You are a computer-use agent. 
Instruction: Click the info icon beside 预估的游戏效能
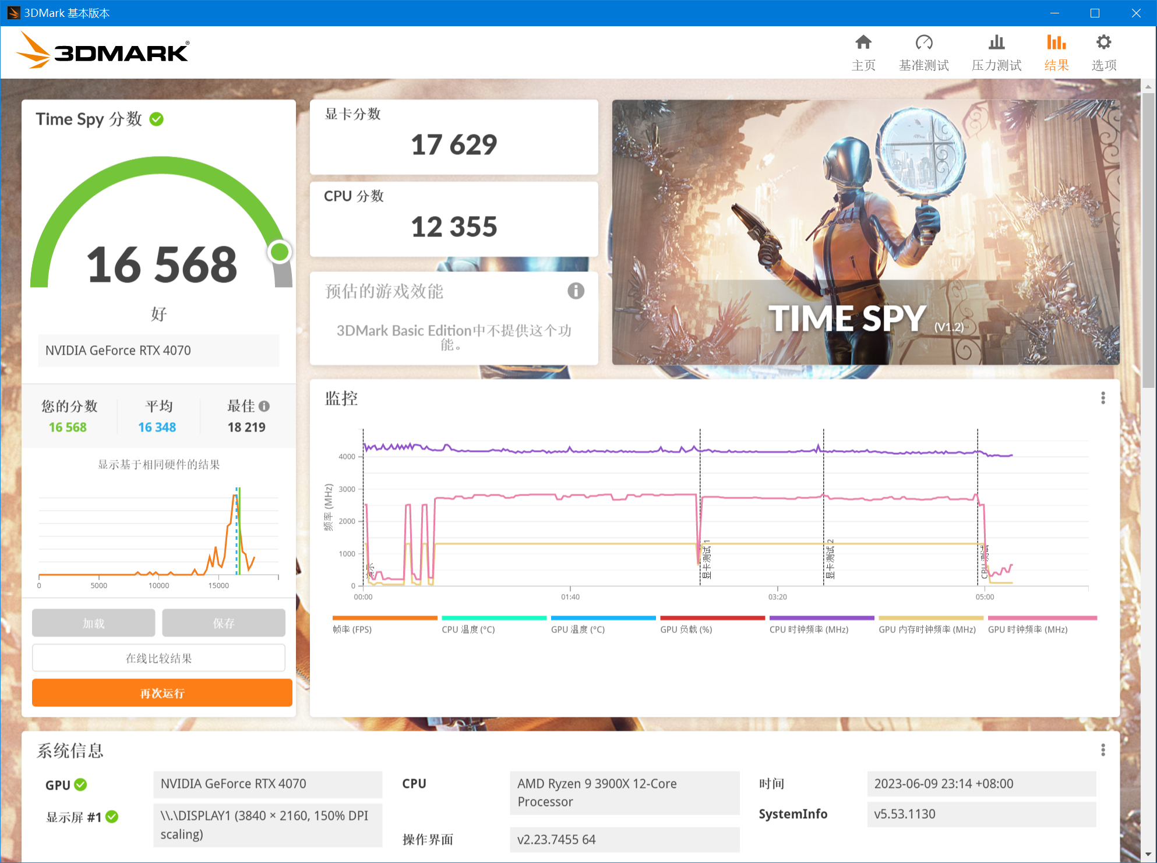[576, 291]
